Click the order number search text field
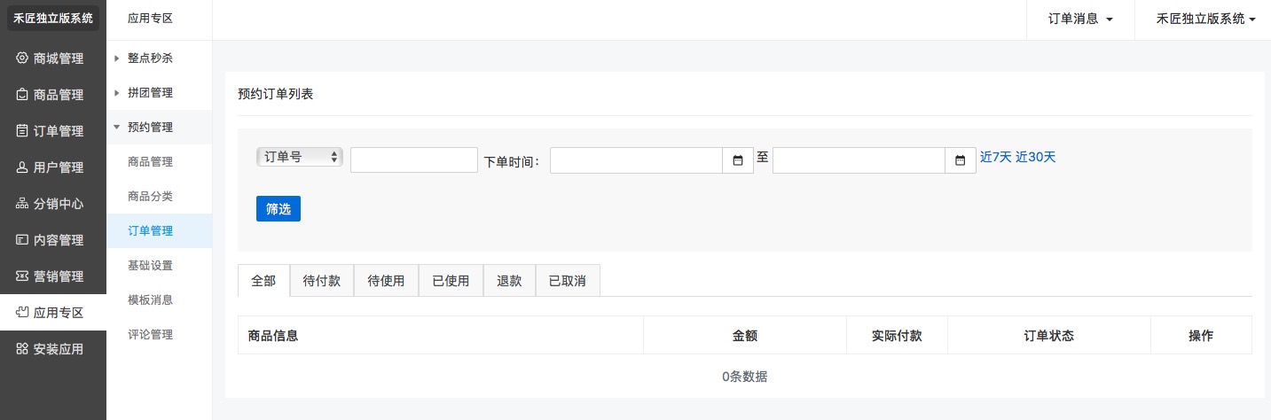The width and height of the screenshot is (1271, 420). pyautogui.click(x=414, y=160)
